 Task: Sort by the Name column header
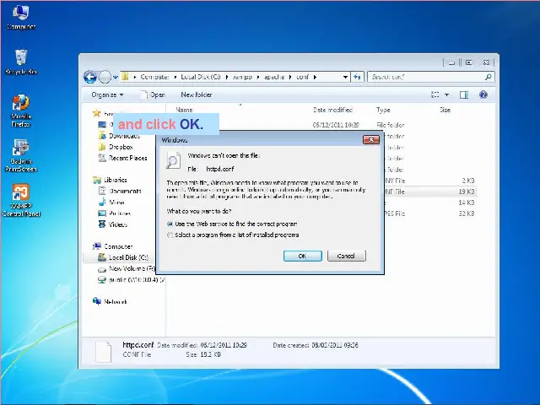click(184, 110)
